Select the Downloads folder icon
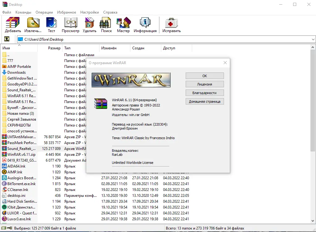The image size is (316, 232). click(x=4, y=72)
